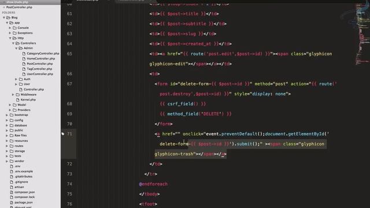Click the storage folder icon
Viewport: 370px width, 208px height.
[x=12, y=151]
